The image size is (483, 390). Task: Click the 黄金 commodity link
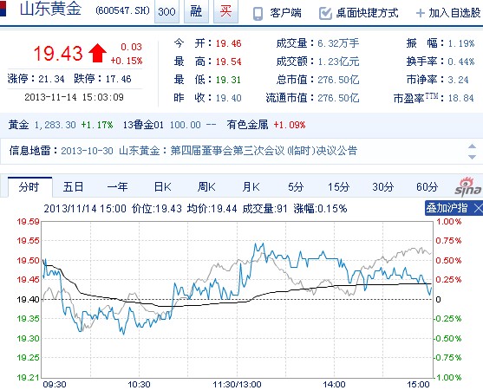coord(18,125)
